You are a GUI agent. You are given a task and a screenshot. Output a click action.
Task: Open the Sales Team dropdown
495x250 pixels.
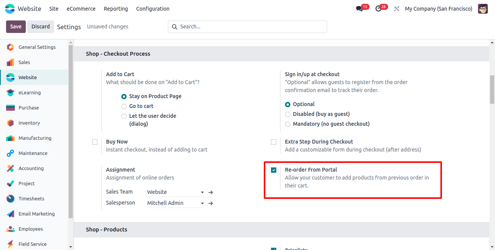[175, 192]
